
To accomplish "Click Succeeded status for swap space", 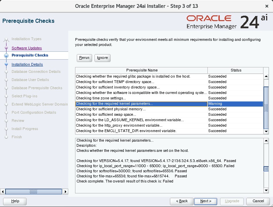I will pos(235,114).
